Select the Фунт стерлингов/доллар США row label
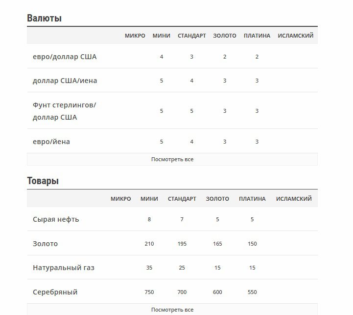353x315 pixels. point(64,111)
